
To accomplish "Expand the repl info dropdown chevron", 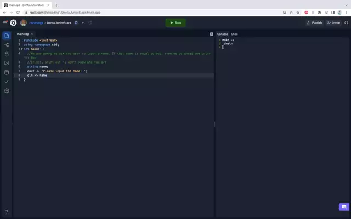I will click(83, 22).
